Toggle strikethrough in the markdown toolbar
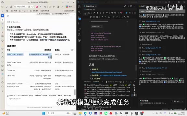Viewport: 187px width, 116px height. (x=104, y=13)
